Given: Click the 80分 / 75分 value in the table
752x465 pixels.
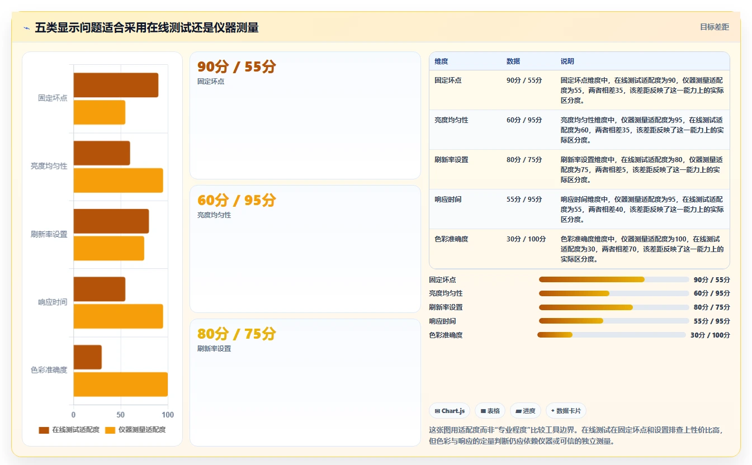Looking at the screenshot, I should 524,160.
